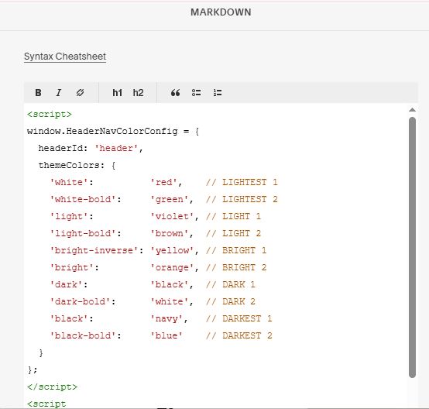The image size is (429, 409).
Task: Apply bold formatting with the B icon
Action: pyautogui.click(x=38, y=93)
